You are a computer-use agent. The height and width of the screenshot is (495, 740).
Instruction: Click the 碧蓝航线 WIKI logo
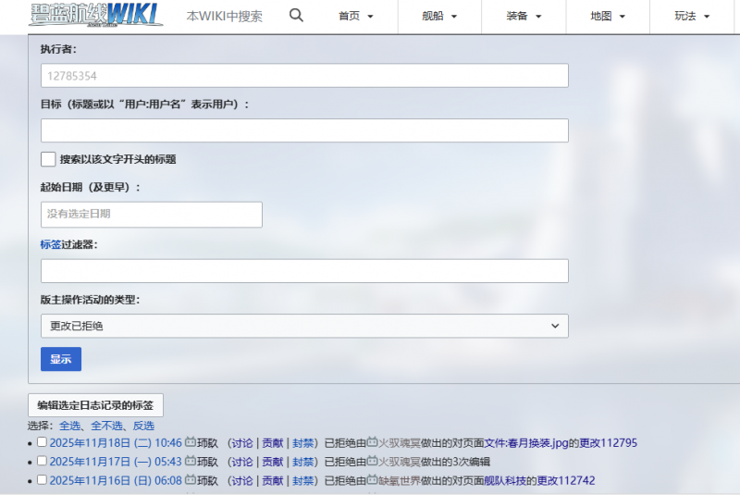coord(96,15)
